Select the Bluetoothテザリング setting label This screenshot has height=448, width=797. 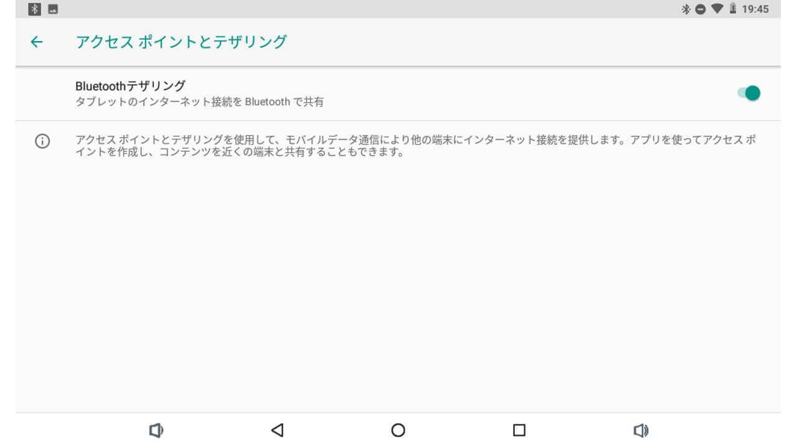click(130, 86)
